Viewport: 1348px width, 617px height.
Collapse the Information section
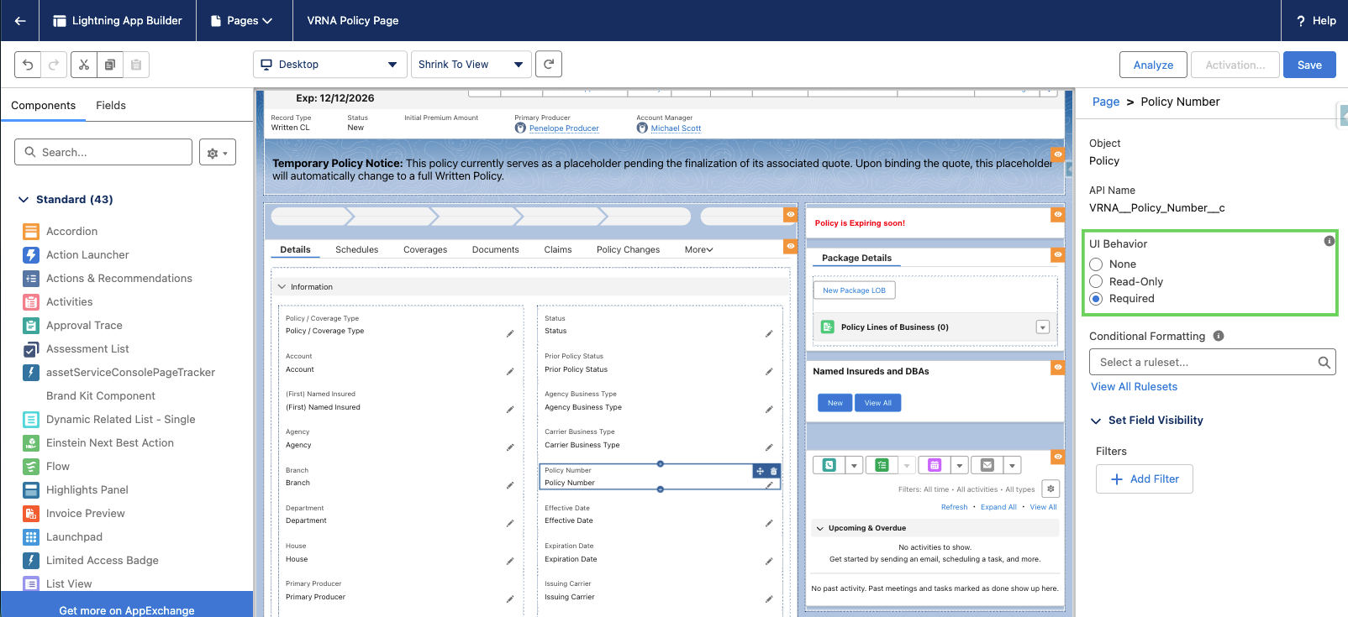(282, 287)
